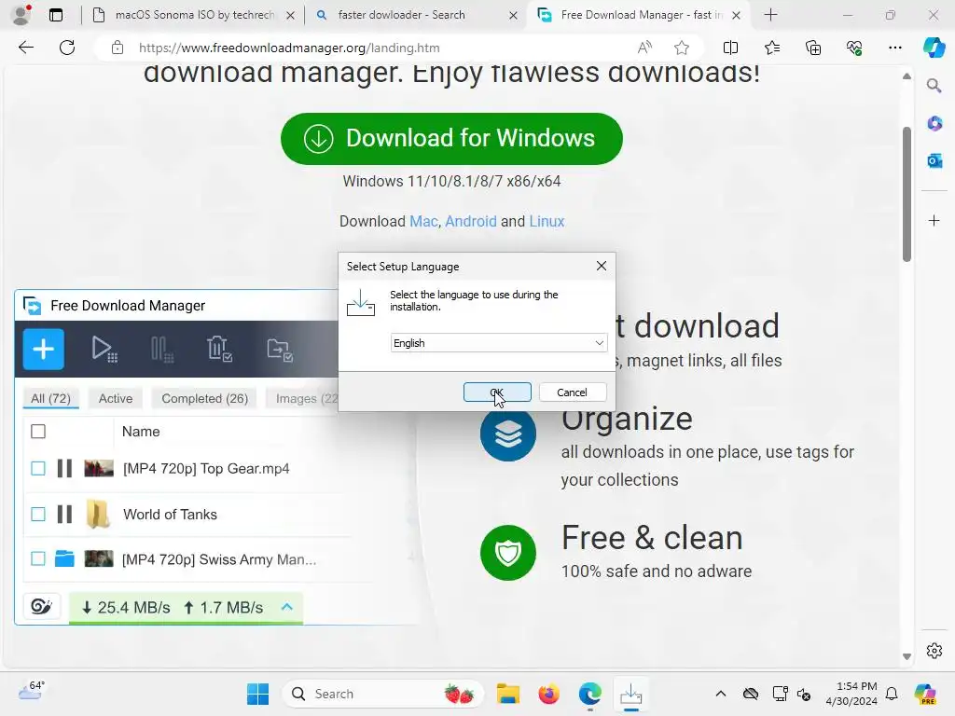Click the taskbar weather widget
Image resolution: width=955 pixels, height=716 pixels.
pos(32,692)
